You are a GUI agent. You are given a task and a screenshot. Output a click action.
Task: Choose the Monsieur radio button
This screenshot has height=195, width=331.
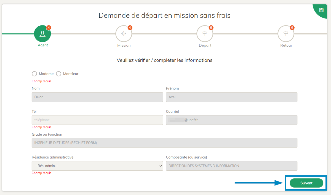point(58,74)
